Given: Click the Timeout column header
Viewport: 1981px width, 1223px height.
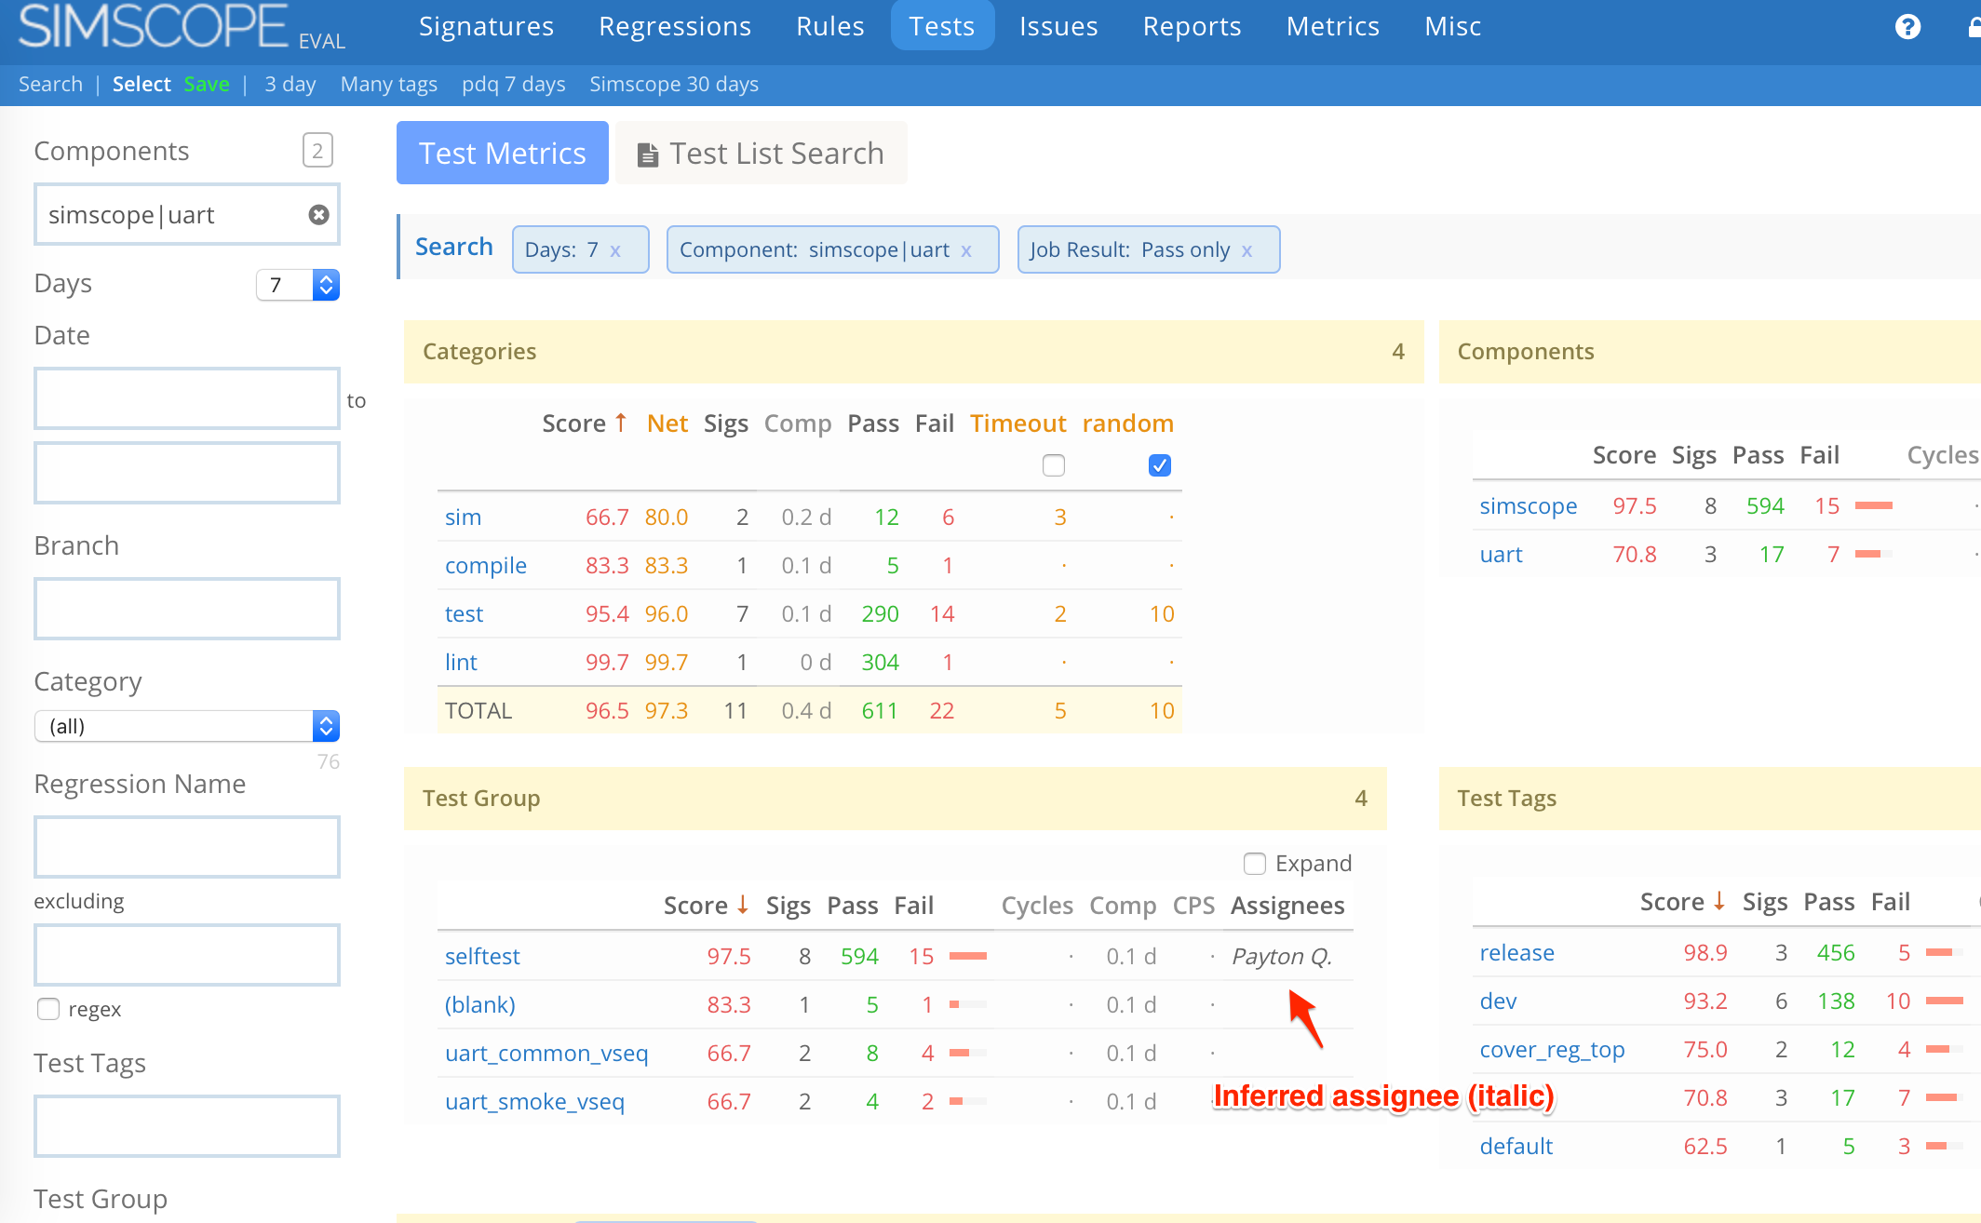Looking at the screenshot, I should pos(1017,423).
